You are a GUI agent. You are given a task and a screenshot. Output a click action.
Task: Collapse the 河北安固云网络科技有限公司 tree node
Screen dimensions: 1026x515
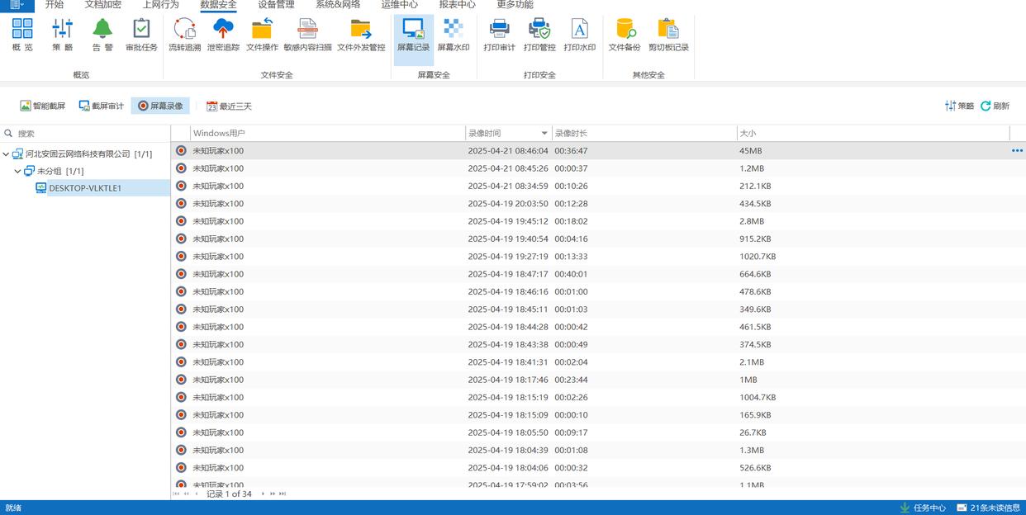click(x=7, y=154)
